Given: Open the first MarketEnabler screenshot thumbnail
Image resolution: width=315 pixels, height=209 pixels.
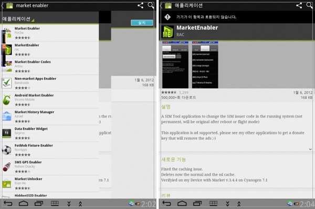Looking at the screenshot, I should [175, 65].
